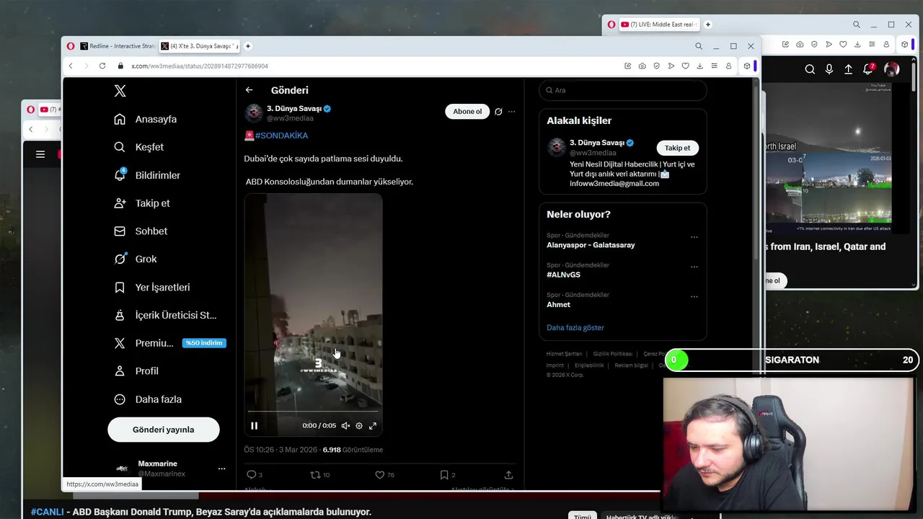Open Anasayfa home in X sidebar

[146, 119]
